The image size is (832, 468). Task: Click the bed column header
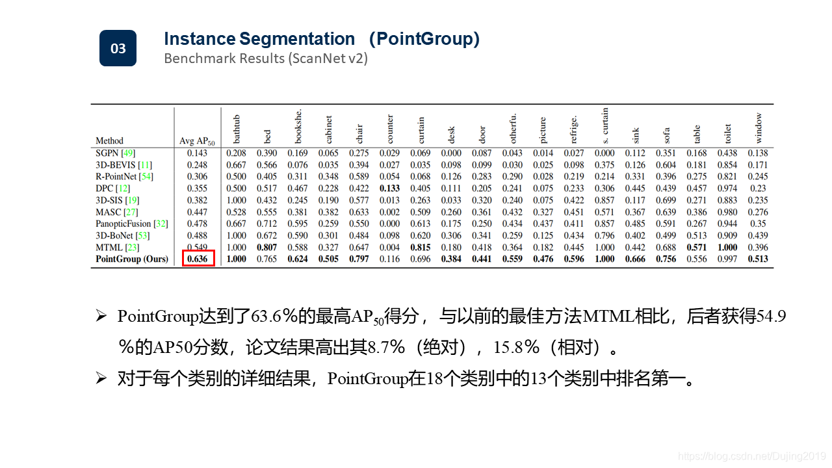tap(267, 136)
